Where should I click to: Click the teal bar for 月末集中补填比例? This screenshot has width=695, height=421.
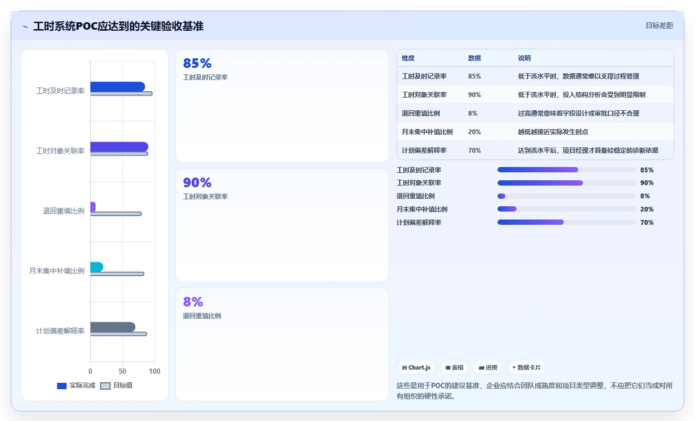point(97,267)
